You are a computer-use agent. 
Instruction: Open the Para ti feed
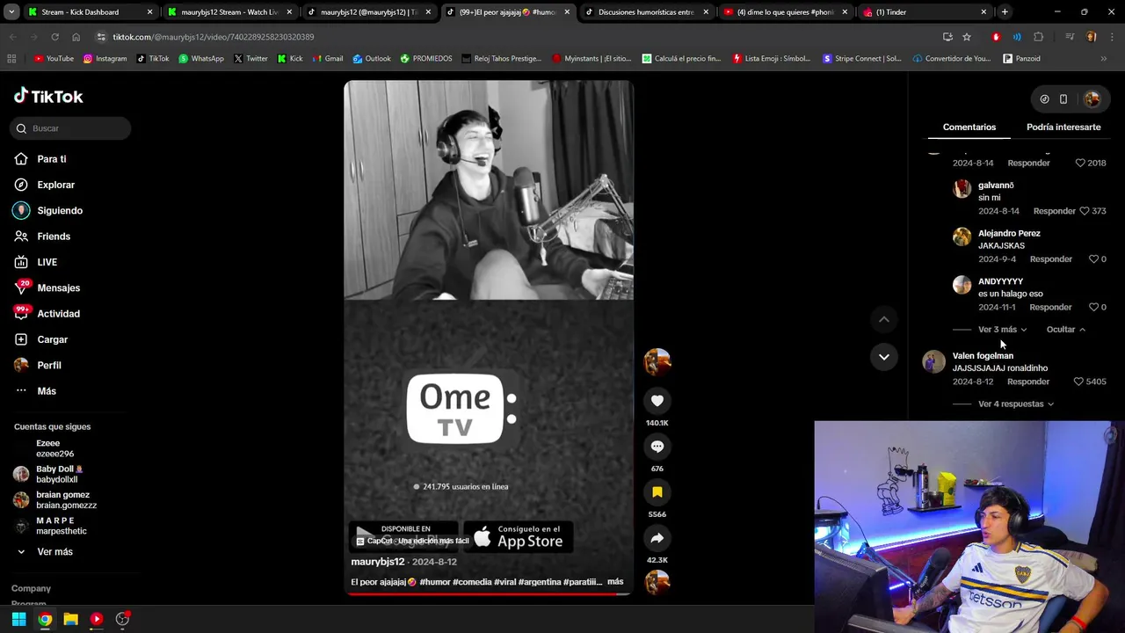pos(40,159)
